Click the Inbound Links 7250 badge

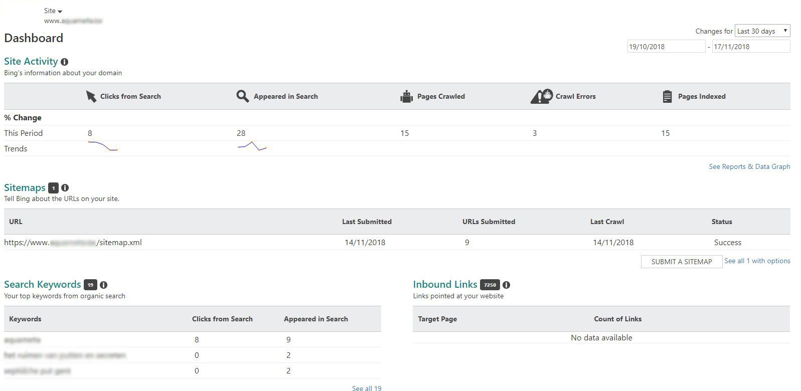[x=490, y=285]
